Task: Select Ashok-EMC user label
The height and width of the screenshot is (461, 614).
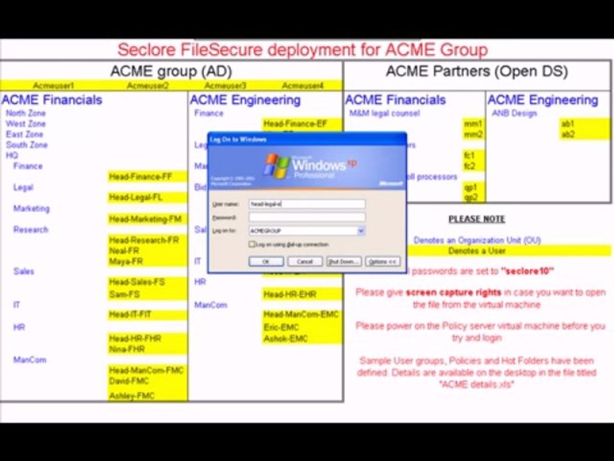Action: 285,338
